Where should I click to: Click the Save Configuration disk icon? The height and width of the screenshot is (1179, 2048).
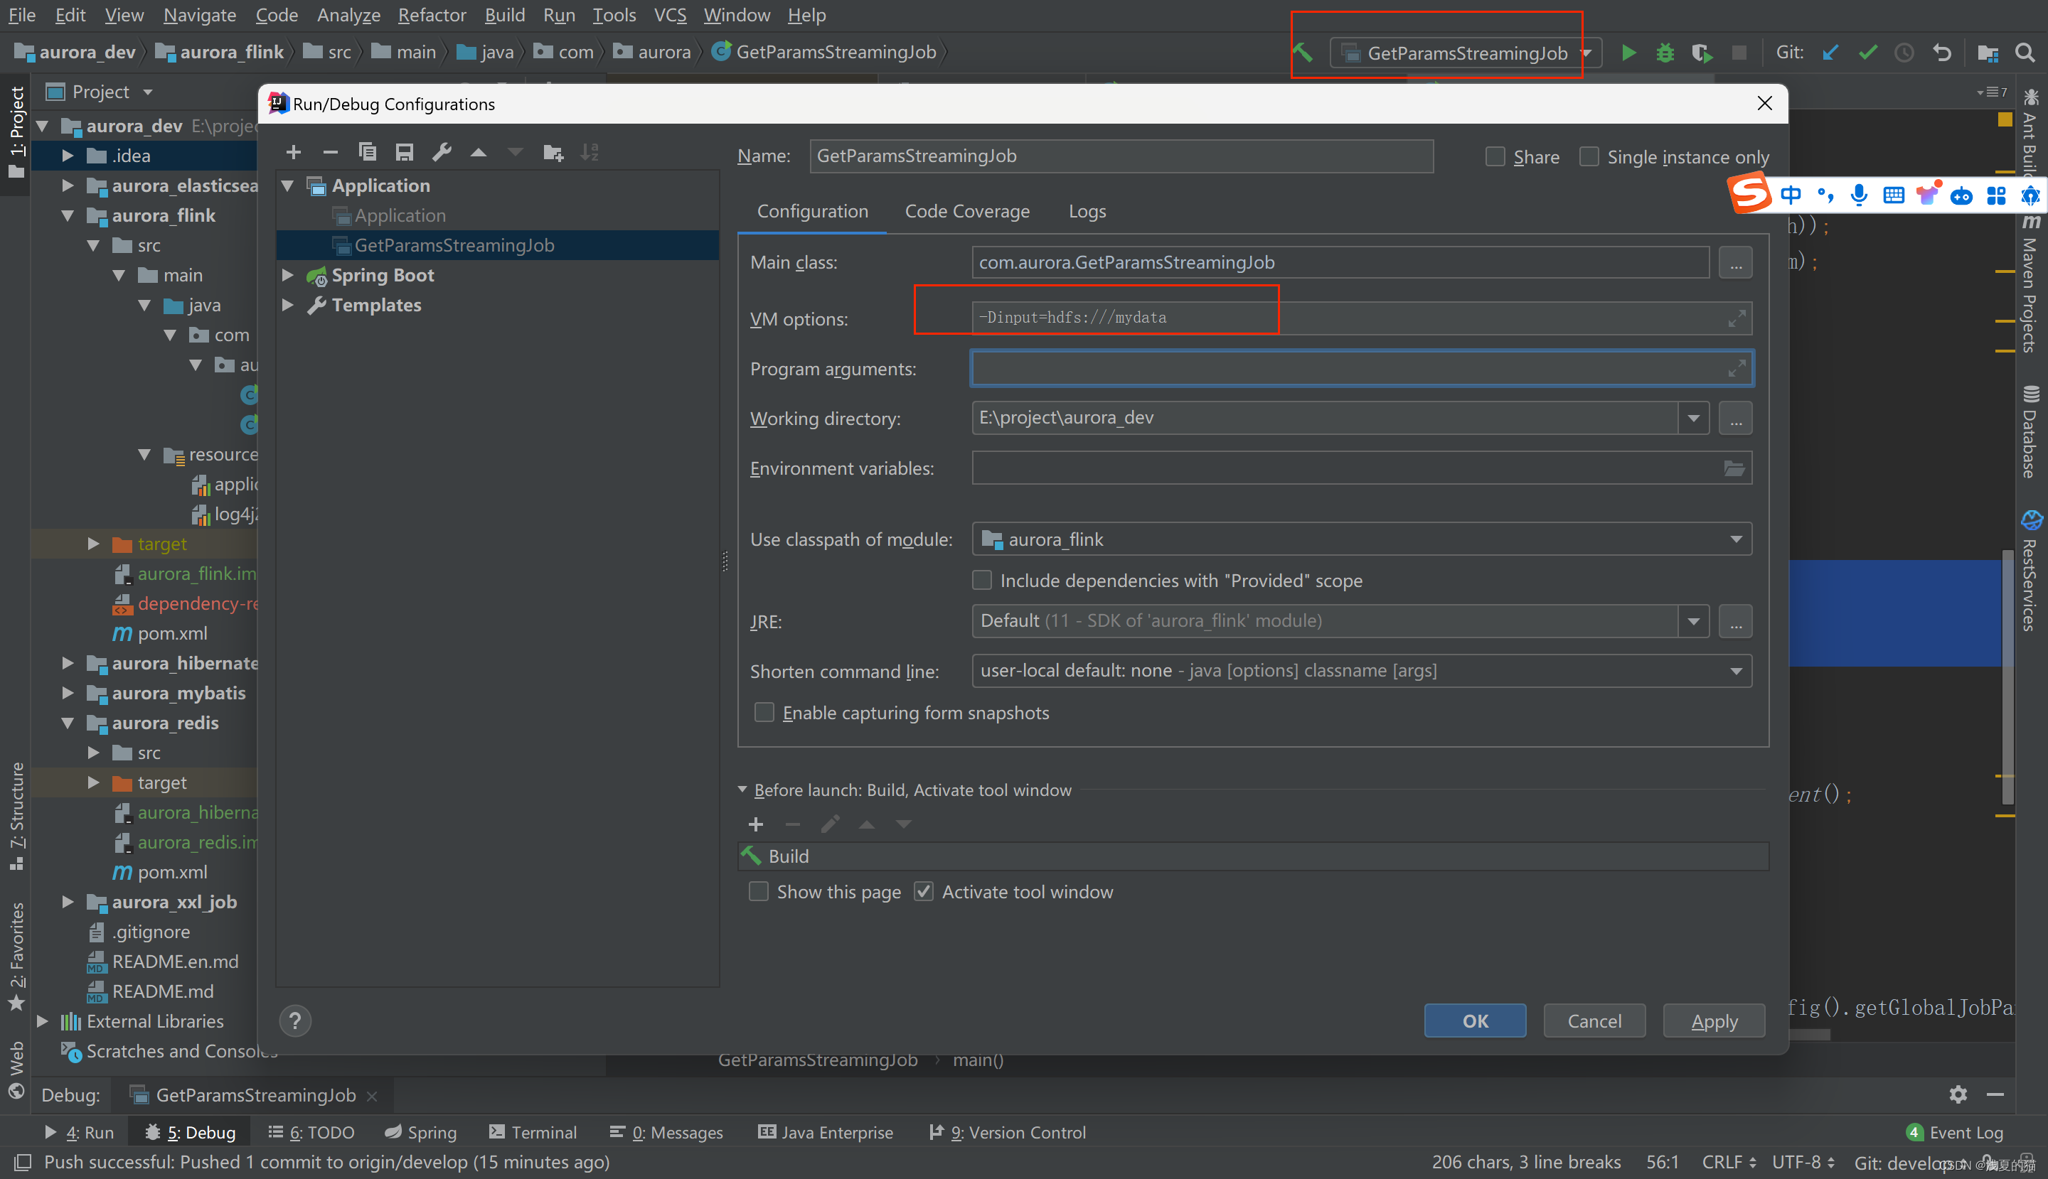click(404, 152)
